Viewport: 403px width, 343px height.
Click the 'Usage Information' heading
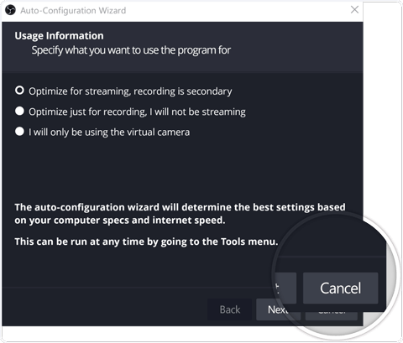tap(59, 36)
